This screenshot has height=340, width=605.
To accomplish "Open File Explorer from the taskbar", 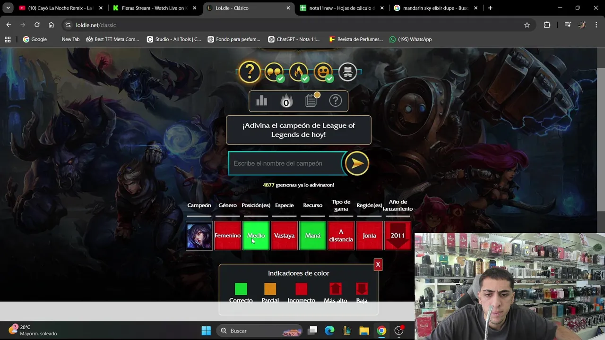I will [364, 331].
